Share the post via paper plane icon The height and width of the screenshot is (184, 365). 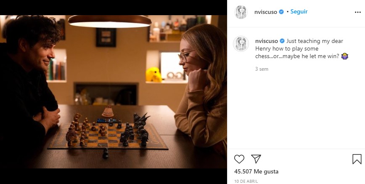[256, 159]
